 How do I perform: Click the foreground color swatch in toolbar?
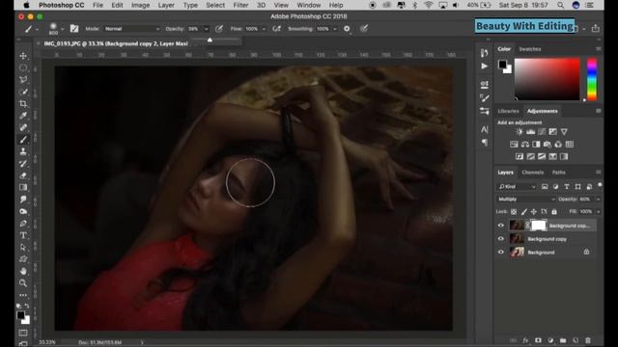(x=21, y=315)
